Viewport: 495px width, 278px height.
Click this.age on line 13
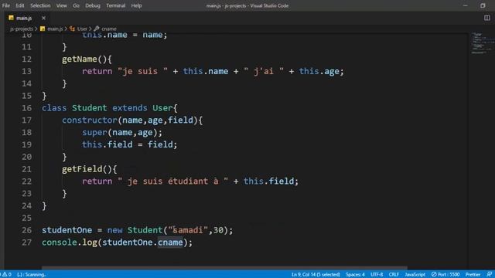(x=319, y=71)
